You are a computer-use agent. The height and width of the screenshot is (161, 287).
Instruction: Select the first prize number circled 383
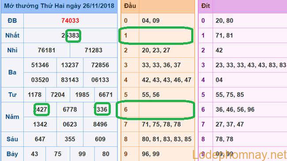pyautogui.click(x=73, y=36)
